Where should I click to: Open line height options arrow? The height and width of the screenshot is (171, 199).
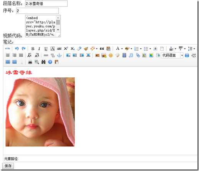pyautogui.click(x=194, y=49)
